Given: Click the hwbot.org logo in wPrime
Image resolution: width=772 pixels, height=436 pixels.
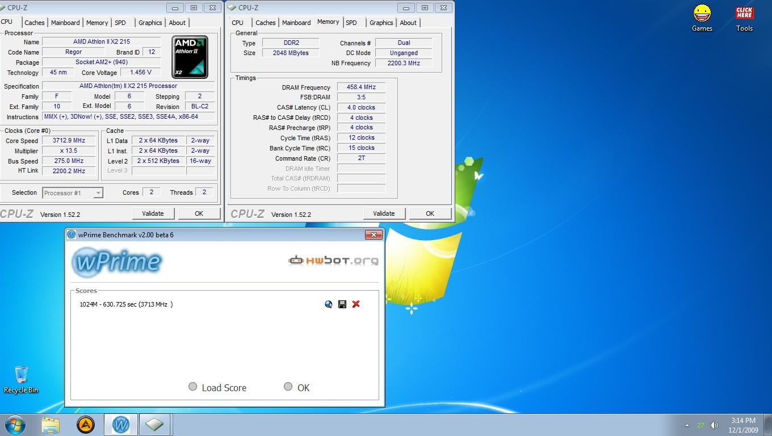Looking at the screenshot, I should pyautogui.click(x=333, y=261).
